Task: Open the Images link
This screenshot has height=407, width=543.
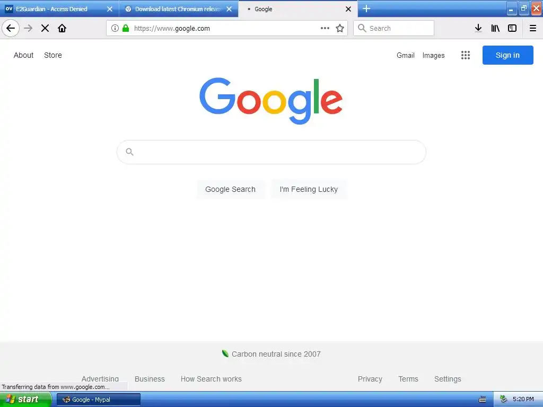Action: (433, 55)
